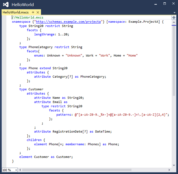
Task: Click the horizontal scrollbar right arrow
Action: pos(169,170)
